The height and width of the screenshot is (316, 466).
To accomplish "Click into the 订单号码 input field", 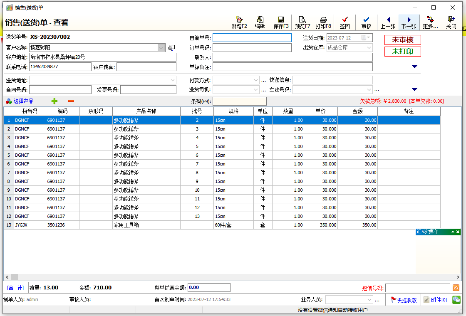I will click(x=252, y=47).
